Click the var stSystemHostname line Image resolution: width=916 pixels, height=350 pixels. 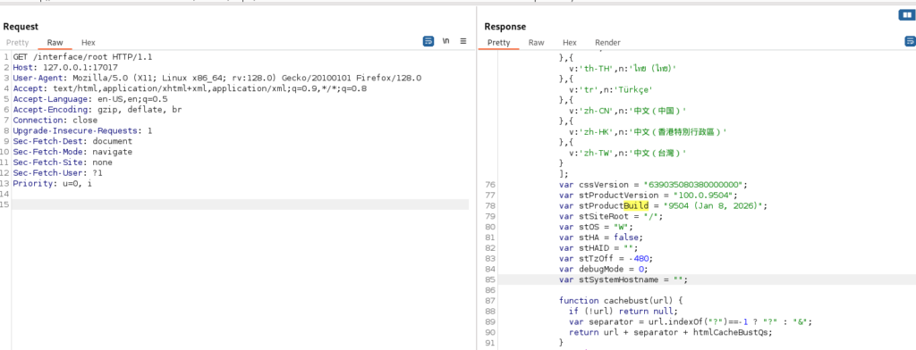(623, 280)
